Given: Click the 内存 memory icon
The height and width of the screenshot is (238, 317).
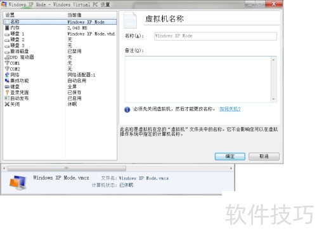Looking at the screenshot, I should tap(7, 28).
